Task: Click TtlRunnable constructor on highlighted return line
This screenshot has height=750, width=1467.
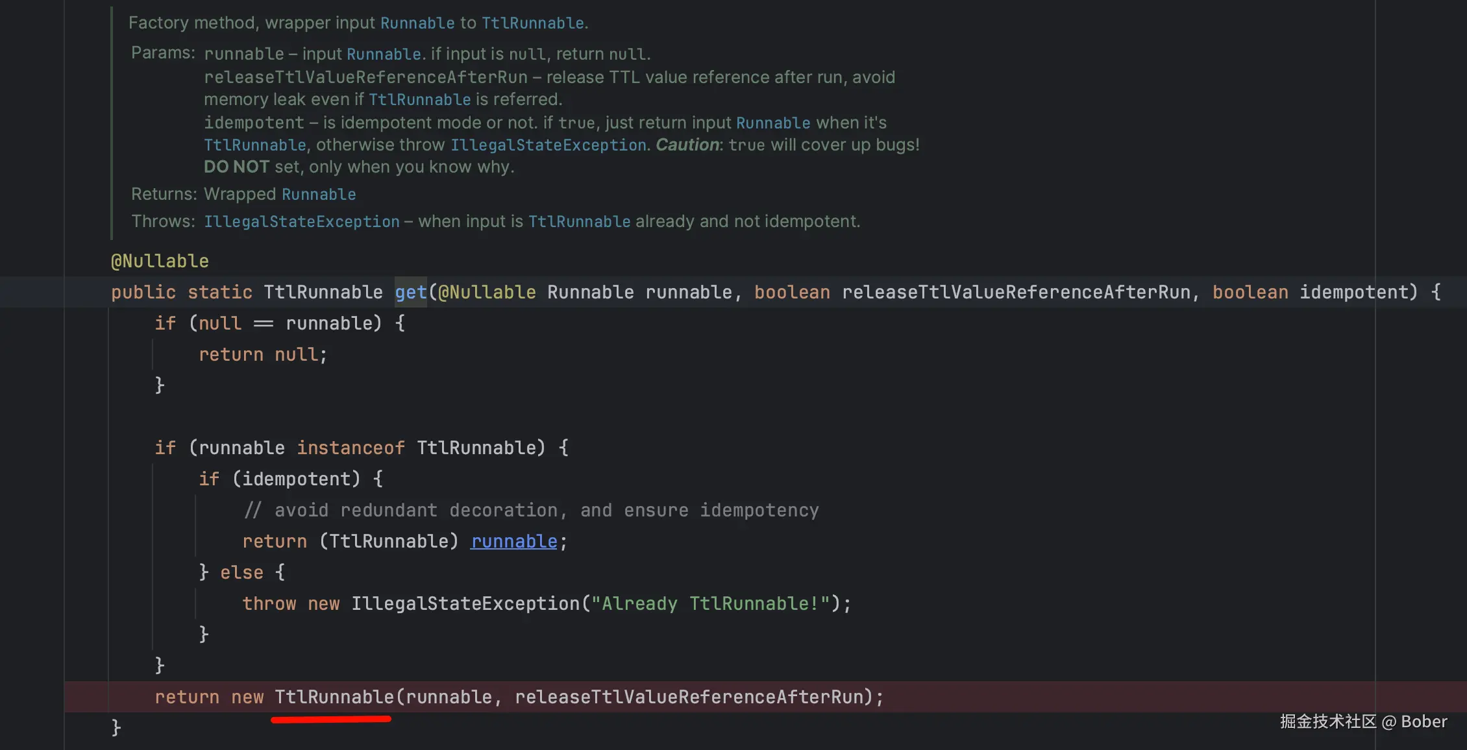Action: tap(334, 697)
